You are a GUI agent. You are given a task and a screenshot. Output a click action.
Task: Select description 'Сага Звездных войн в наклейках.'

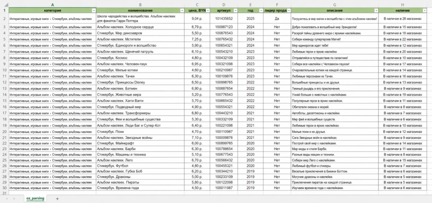(335, 138)
